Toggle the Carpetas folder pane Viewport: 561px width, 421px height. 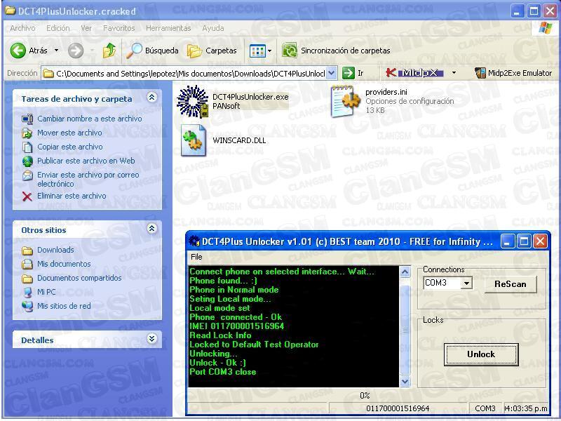pyautogui.click(x=212, y=51)
